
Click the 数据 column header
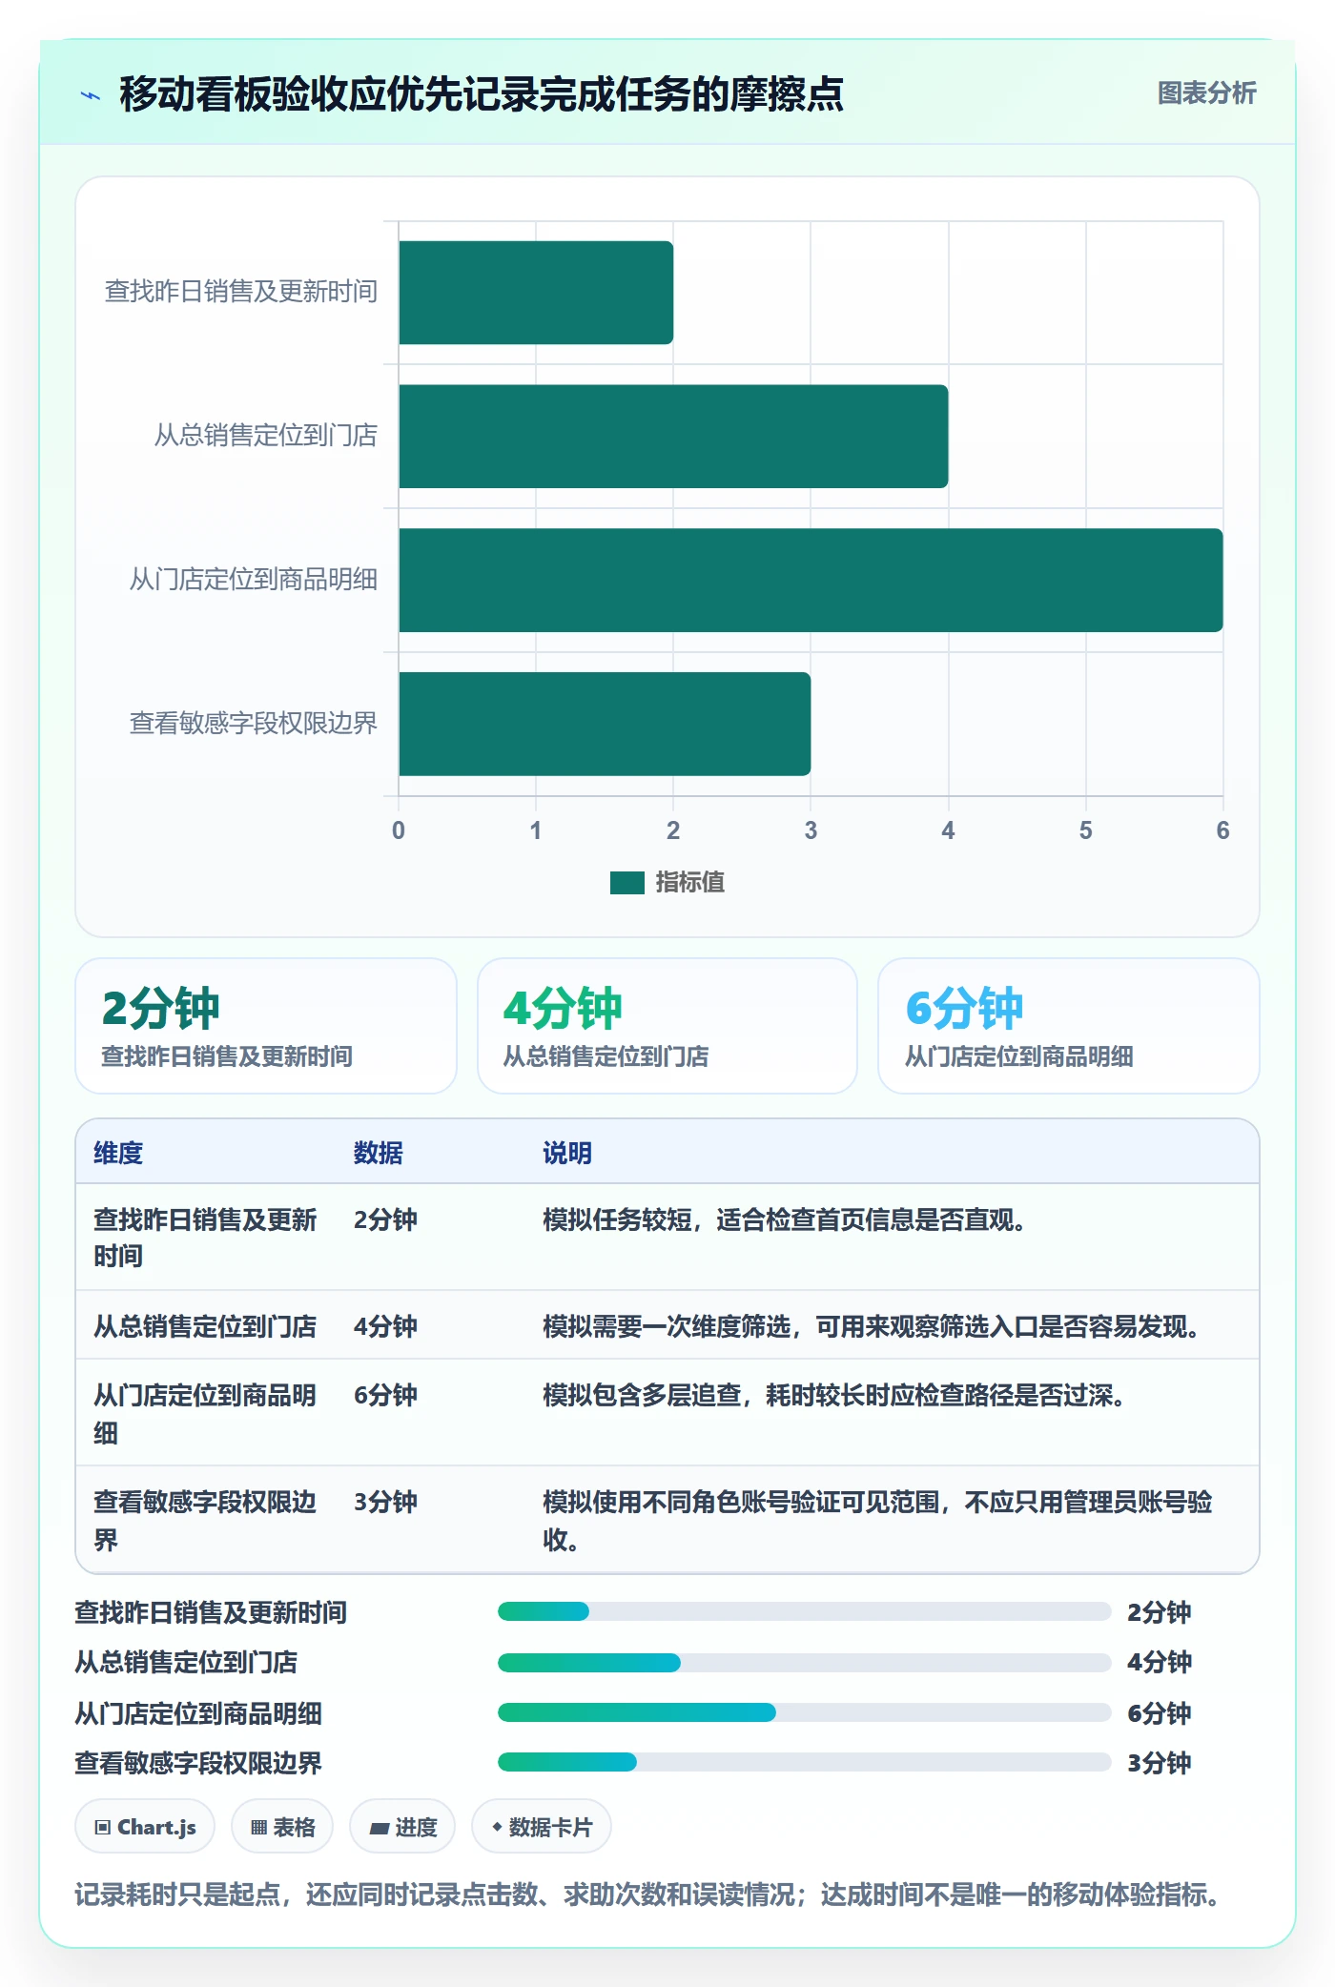pyautogui.click(x=379, y=1154)
